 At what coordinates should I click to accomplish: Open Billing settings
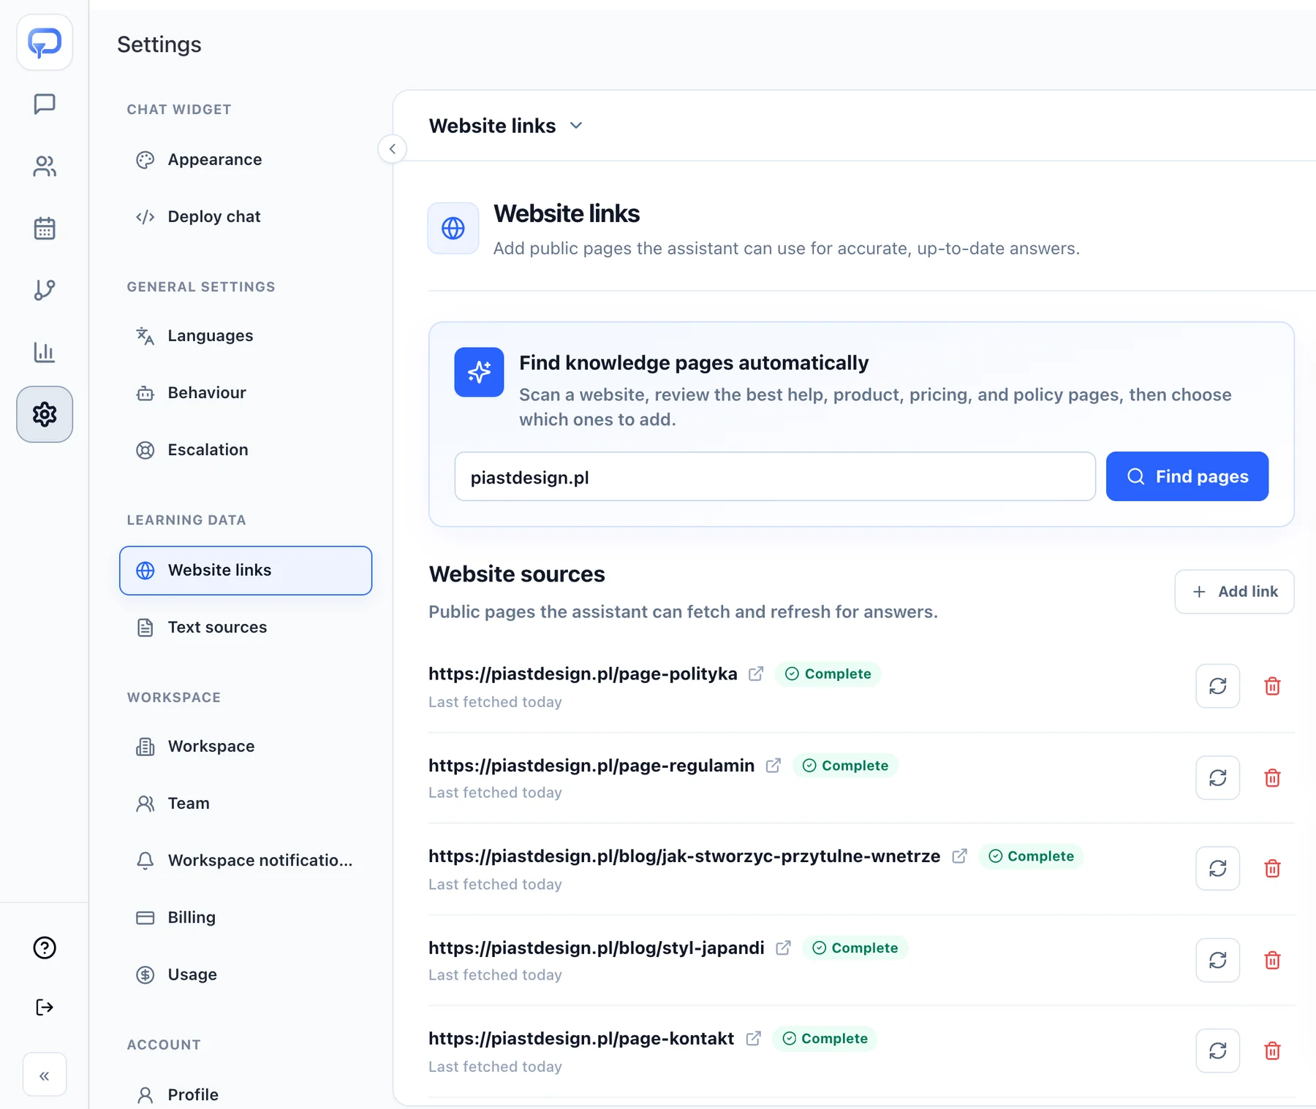[246, 917]
